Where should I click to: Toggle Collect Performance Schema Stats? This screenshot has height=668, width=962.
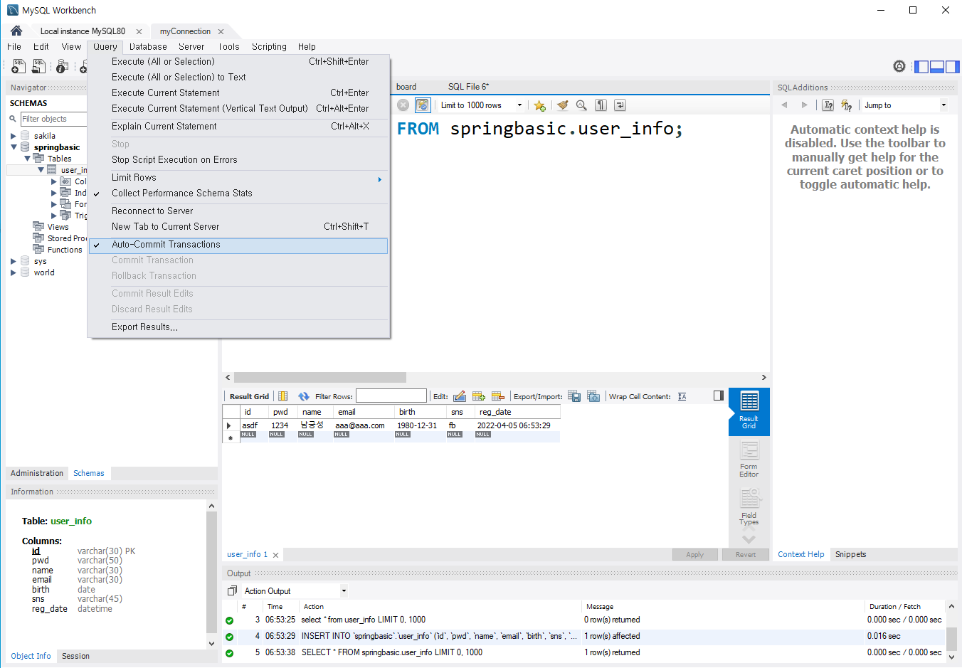(238, 193)
